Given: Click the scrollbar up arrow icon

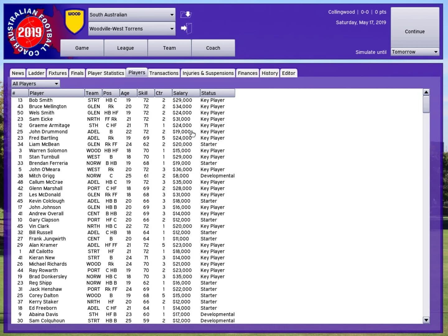Looking at the screenshot, I should [426, 92].
